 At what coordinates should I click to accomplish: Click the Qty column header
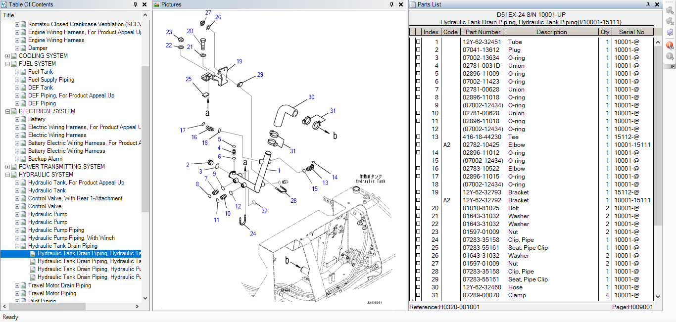[605, 32]
